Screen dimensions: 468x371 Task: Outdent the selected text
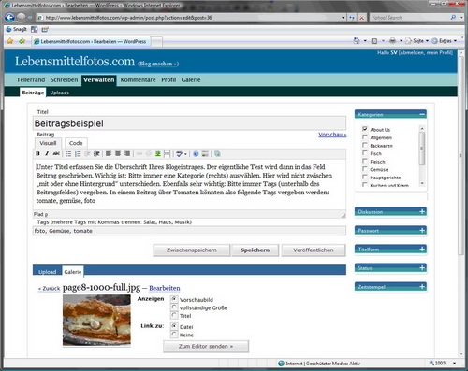87,154
